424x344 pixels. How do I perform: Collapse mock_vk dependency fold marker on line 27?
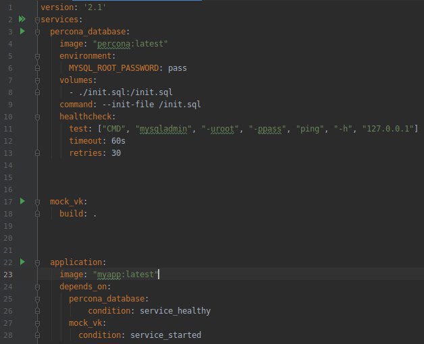[x=37, y=324]
